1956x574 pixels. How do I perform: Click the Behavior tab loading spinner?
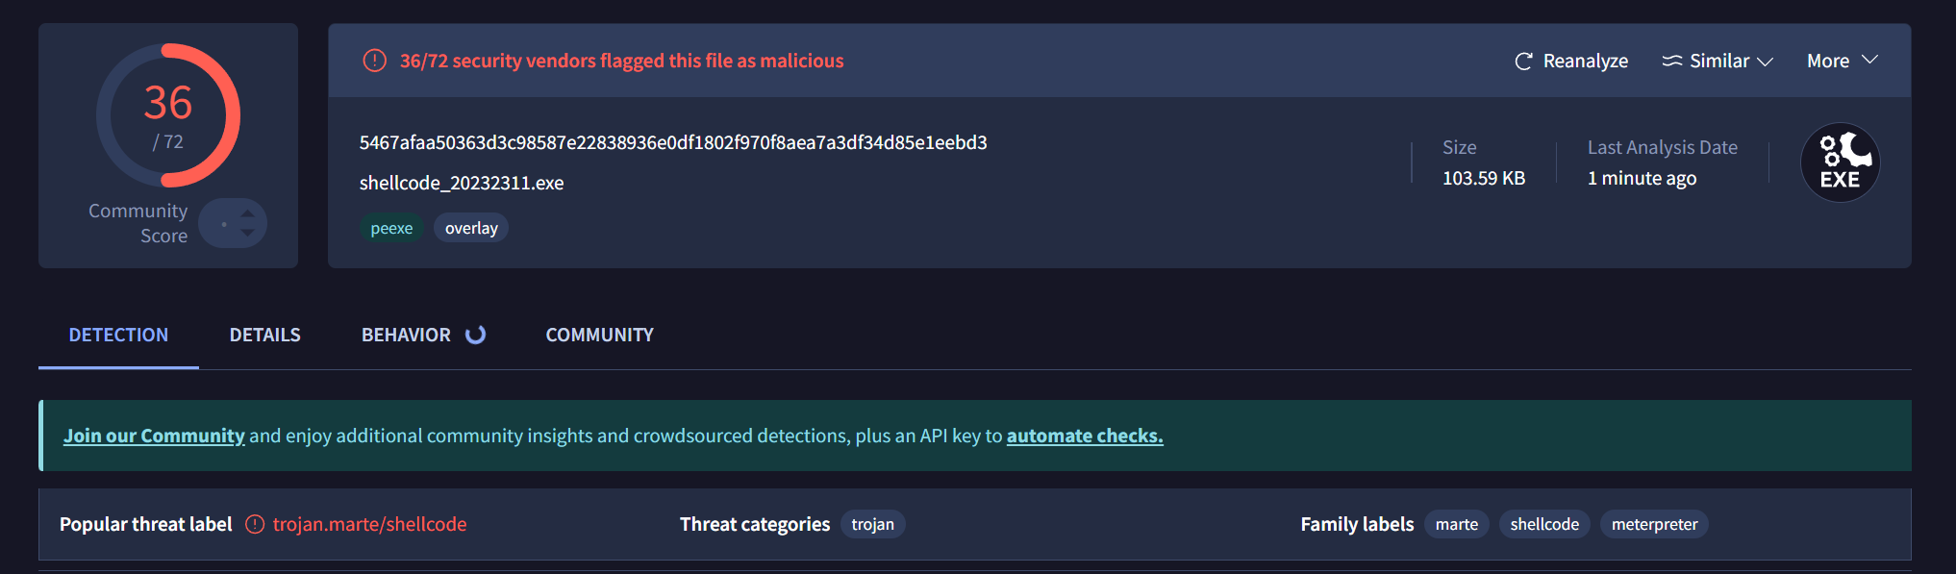[x=475, y=335]
